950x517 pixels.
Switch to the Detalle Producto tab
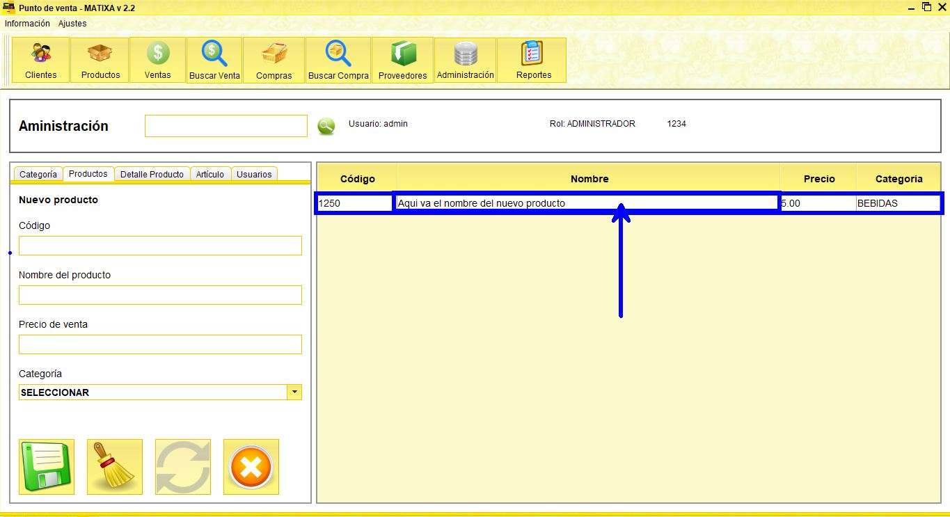[152, 174]
